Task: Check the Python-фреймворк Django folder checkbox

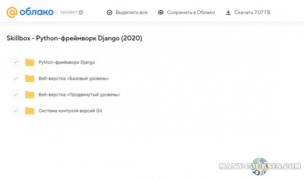Action: (x=16, y=62)
